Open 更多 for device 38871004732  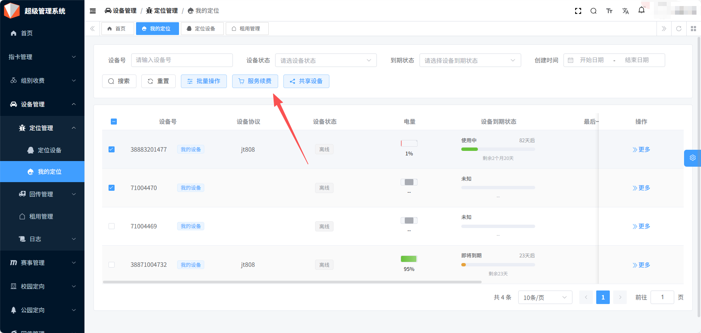[x=641, y=265]
